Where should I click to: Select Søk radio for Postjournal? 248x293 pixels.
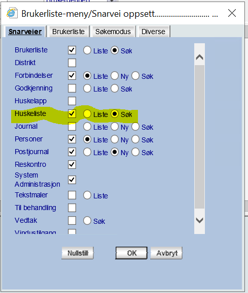[135, 152]
